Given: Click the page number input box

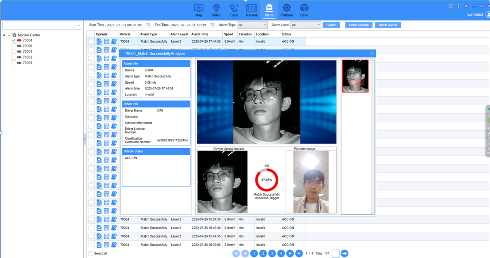Looking at the screenshot, I should [x=336, y=253].
